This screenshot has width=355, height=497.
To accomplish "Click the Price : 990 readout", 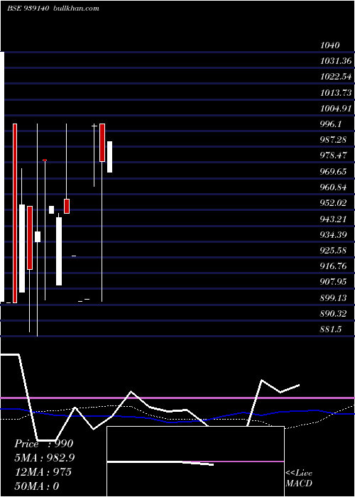I will pos(44,444).
